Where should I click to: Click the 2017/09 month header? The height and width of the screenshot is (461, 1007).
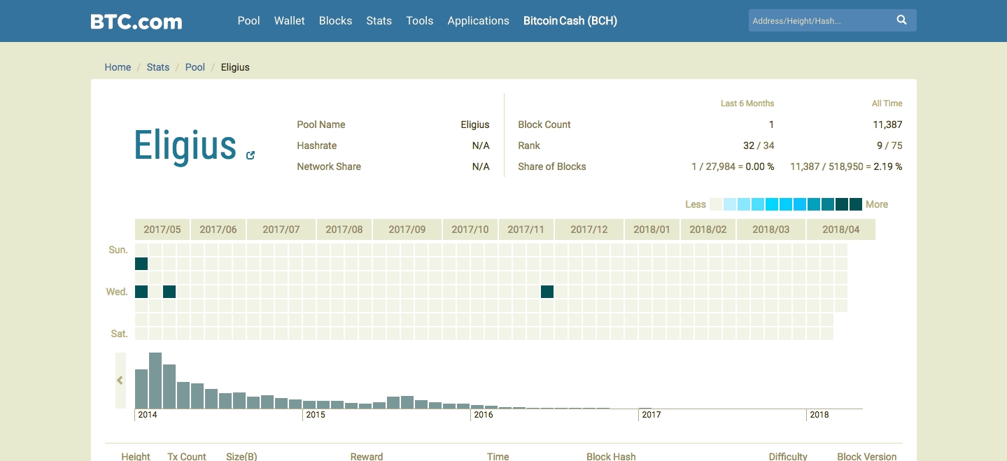pos(407,229)
